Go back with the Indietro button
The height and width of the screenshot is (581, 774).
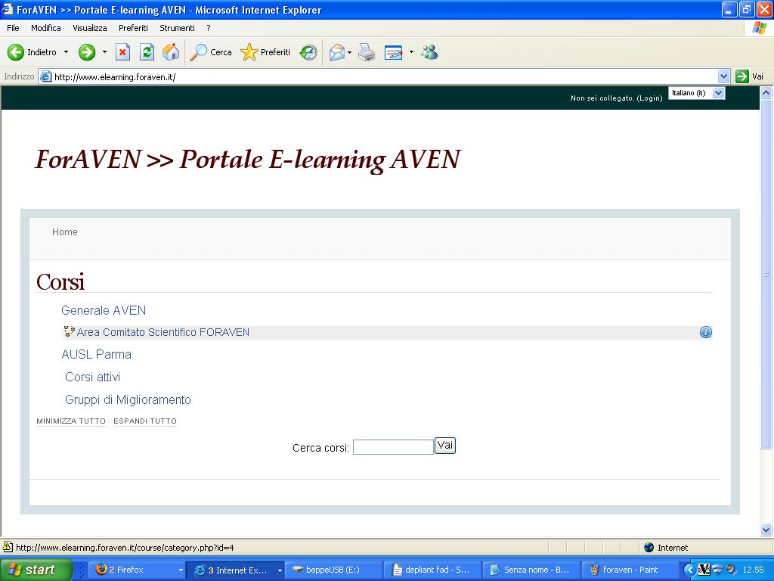click(33, 52)
